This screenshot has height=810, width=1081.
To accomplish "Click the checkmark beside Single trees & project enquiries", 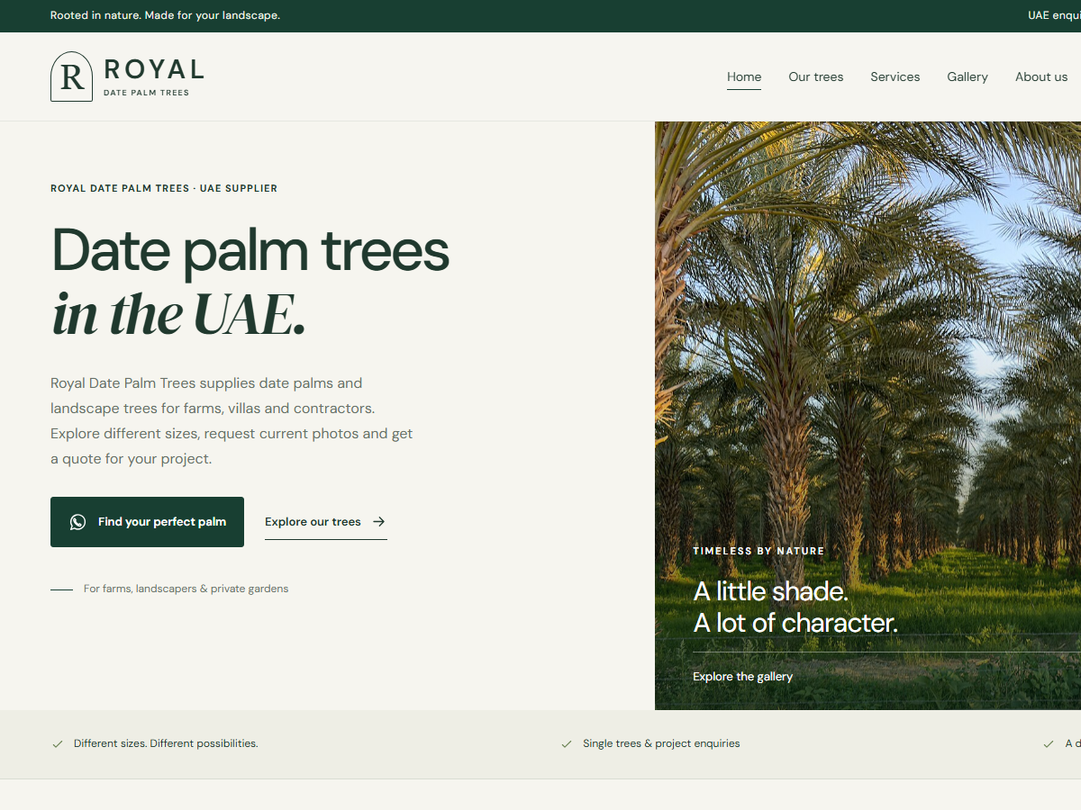I will coord(567,744).
